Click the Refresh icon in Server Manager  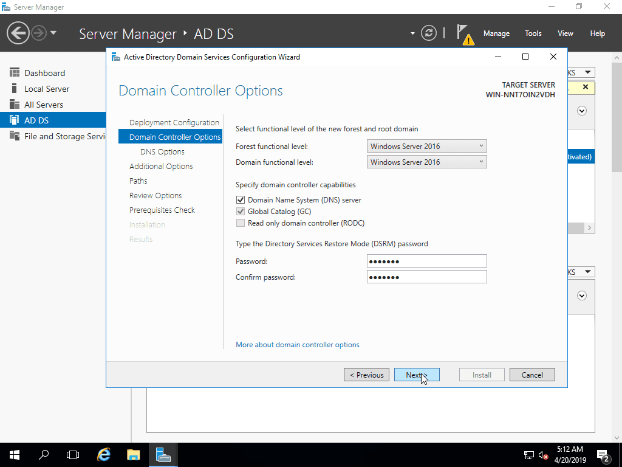tap(429, 33)
